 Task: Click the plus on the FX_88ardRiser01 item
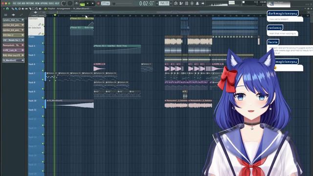click(x=22, y=60)
